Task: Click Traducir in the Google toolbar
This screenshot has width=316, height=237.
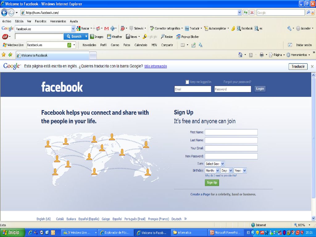Action: pos(193,28)
